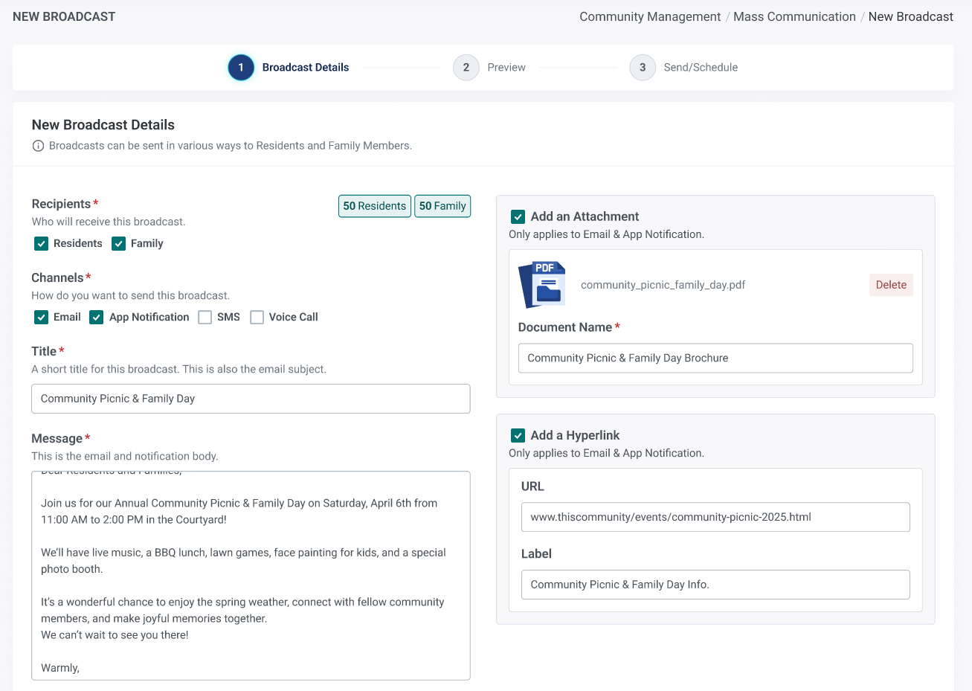The width and height of the screenshot is (972, 691).
Task: Go to step 2 Preview circle
Action: (466, 68)
